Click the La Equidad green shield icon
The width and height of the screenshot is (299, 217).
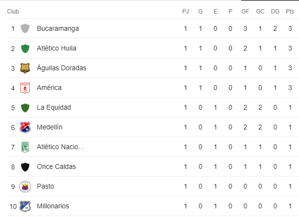coord(25,107)
